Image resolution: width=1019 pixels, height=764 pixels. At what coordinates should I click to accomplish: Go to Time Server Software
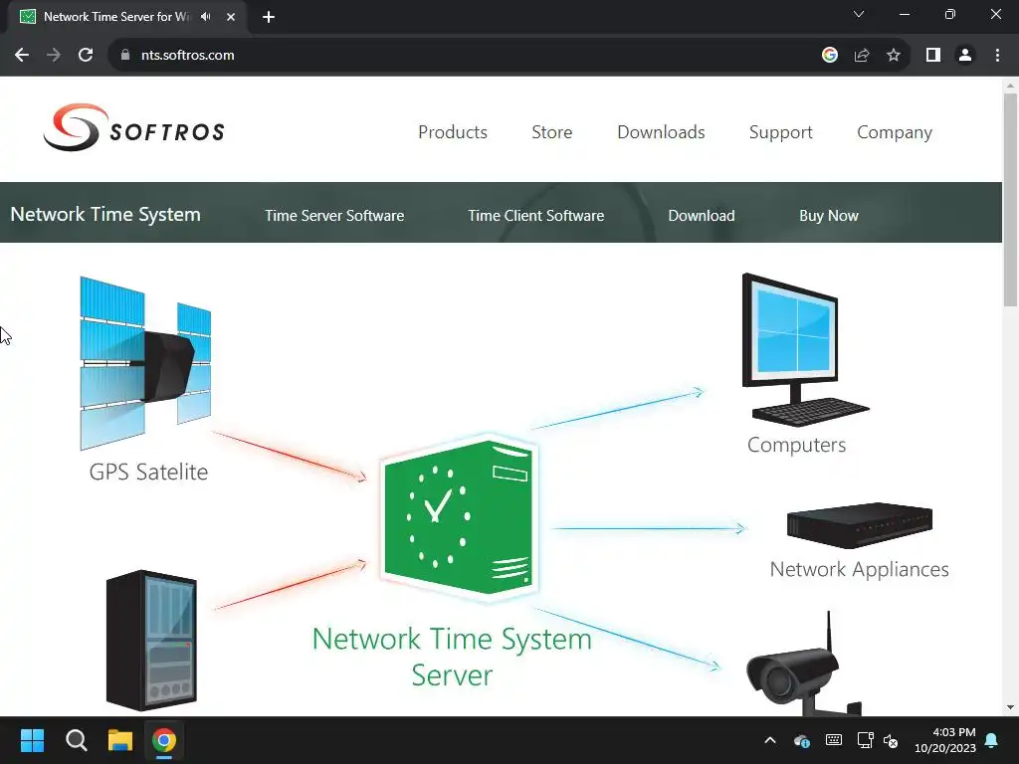coord(334,216)
